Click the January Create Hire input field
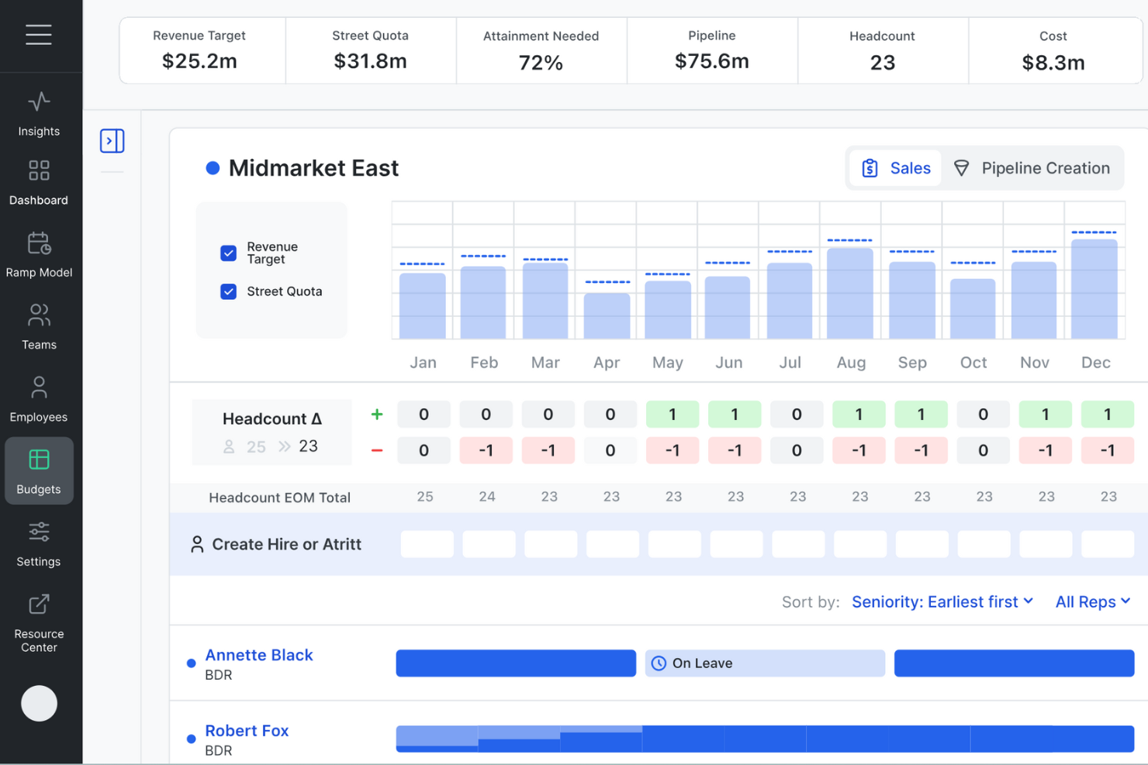The width and height of the screenshot is (1148, 765). [427, 544]
